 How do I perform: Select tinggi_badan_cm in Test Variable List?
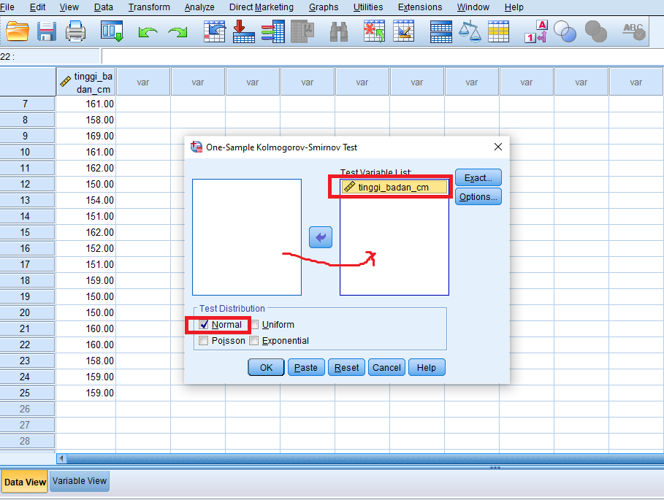394,188
